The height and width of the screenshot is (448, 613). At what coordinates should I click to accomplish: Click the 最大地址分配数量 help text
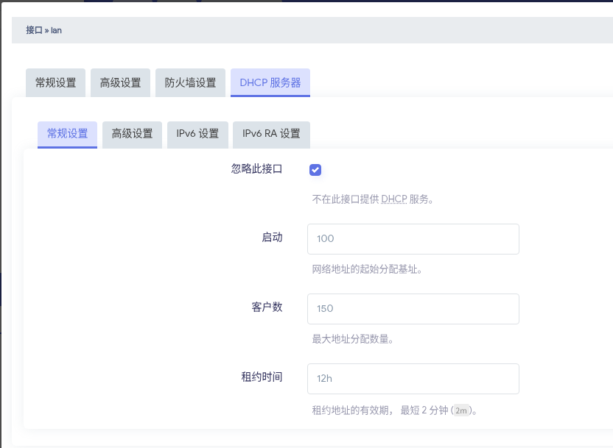click(x=352, y=339)
